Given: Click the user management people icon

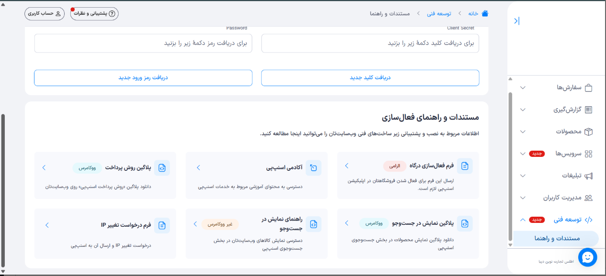Looking at the screenshot, I should coord(589,198).
